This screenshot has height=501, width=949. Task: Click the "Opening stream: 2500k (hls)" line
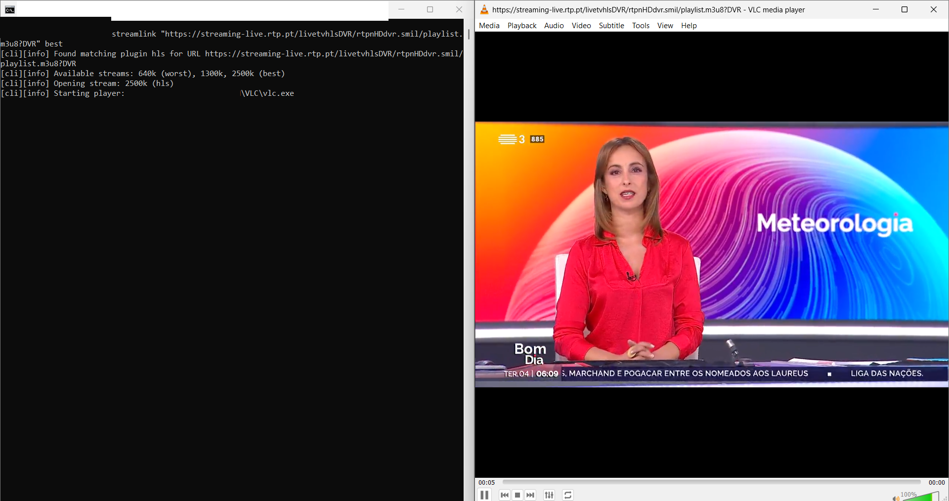pos(87,83)
